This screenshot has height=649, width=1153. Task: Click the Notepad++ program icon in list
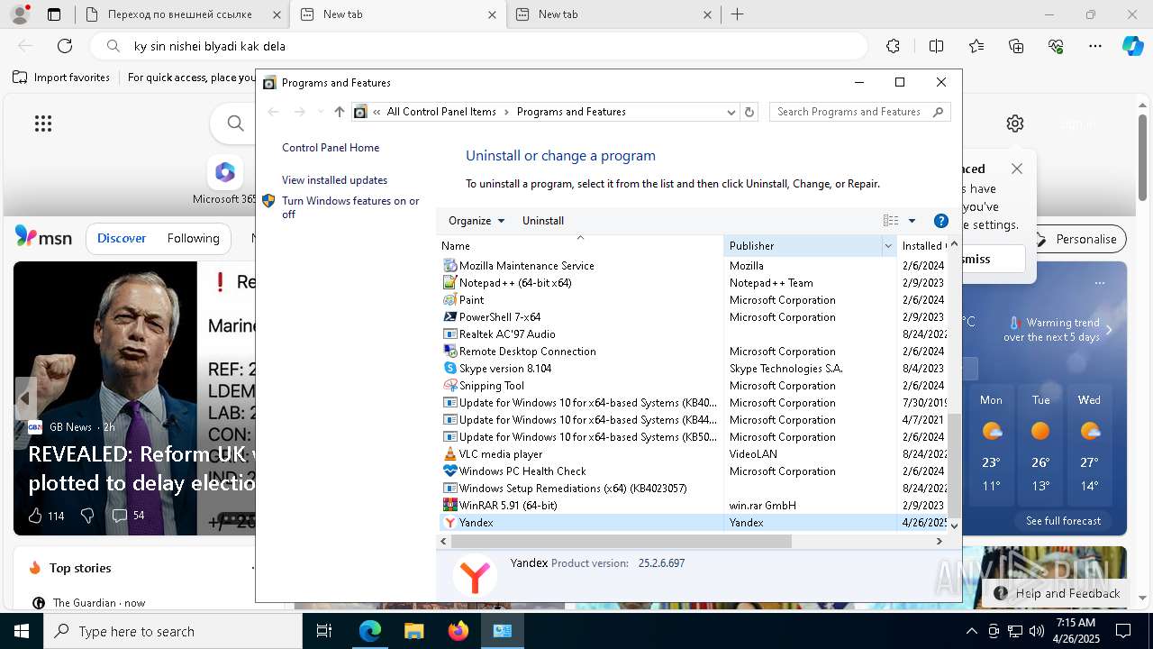click(x=450, y=283)
